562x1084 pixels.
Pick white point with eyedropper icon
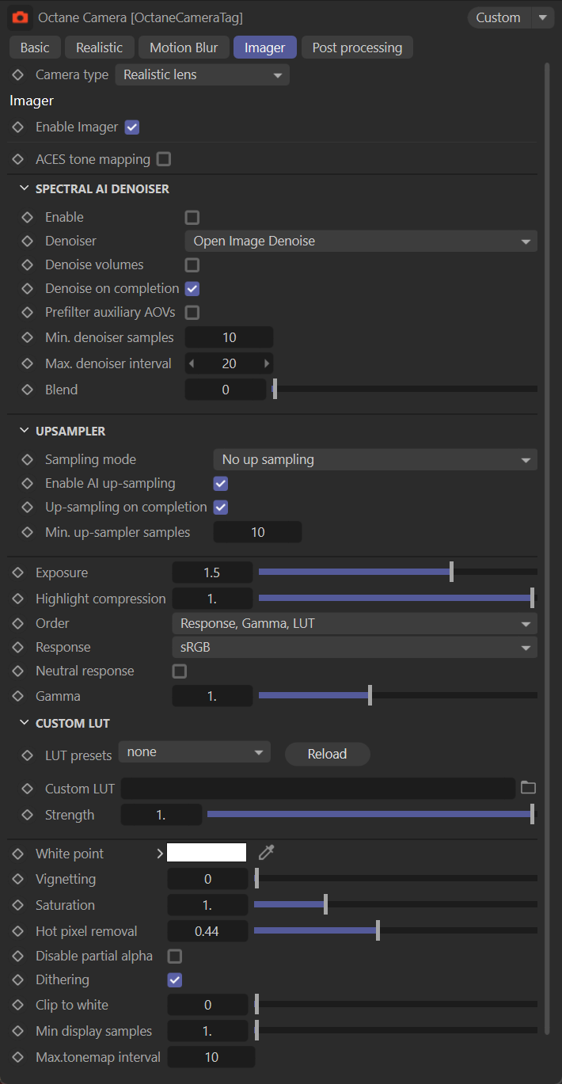[266, 852]
